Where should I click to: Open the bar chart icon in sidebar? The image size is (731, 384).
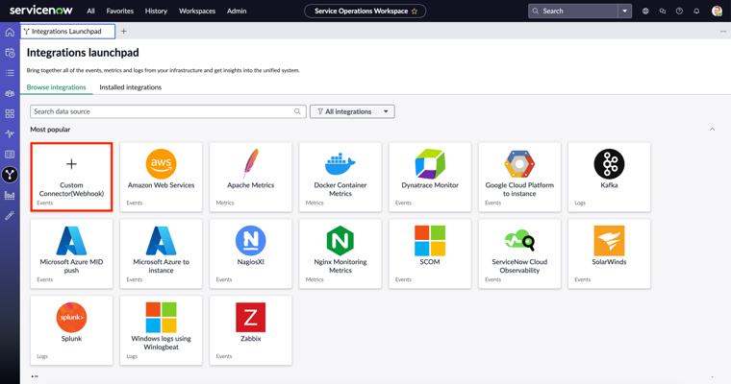pos(10,195)
